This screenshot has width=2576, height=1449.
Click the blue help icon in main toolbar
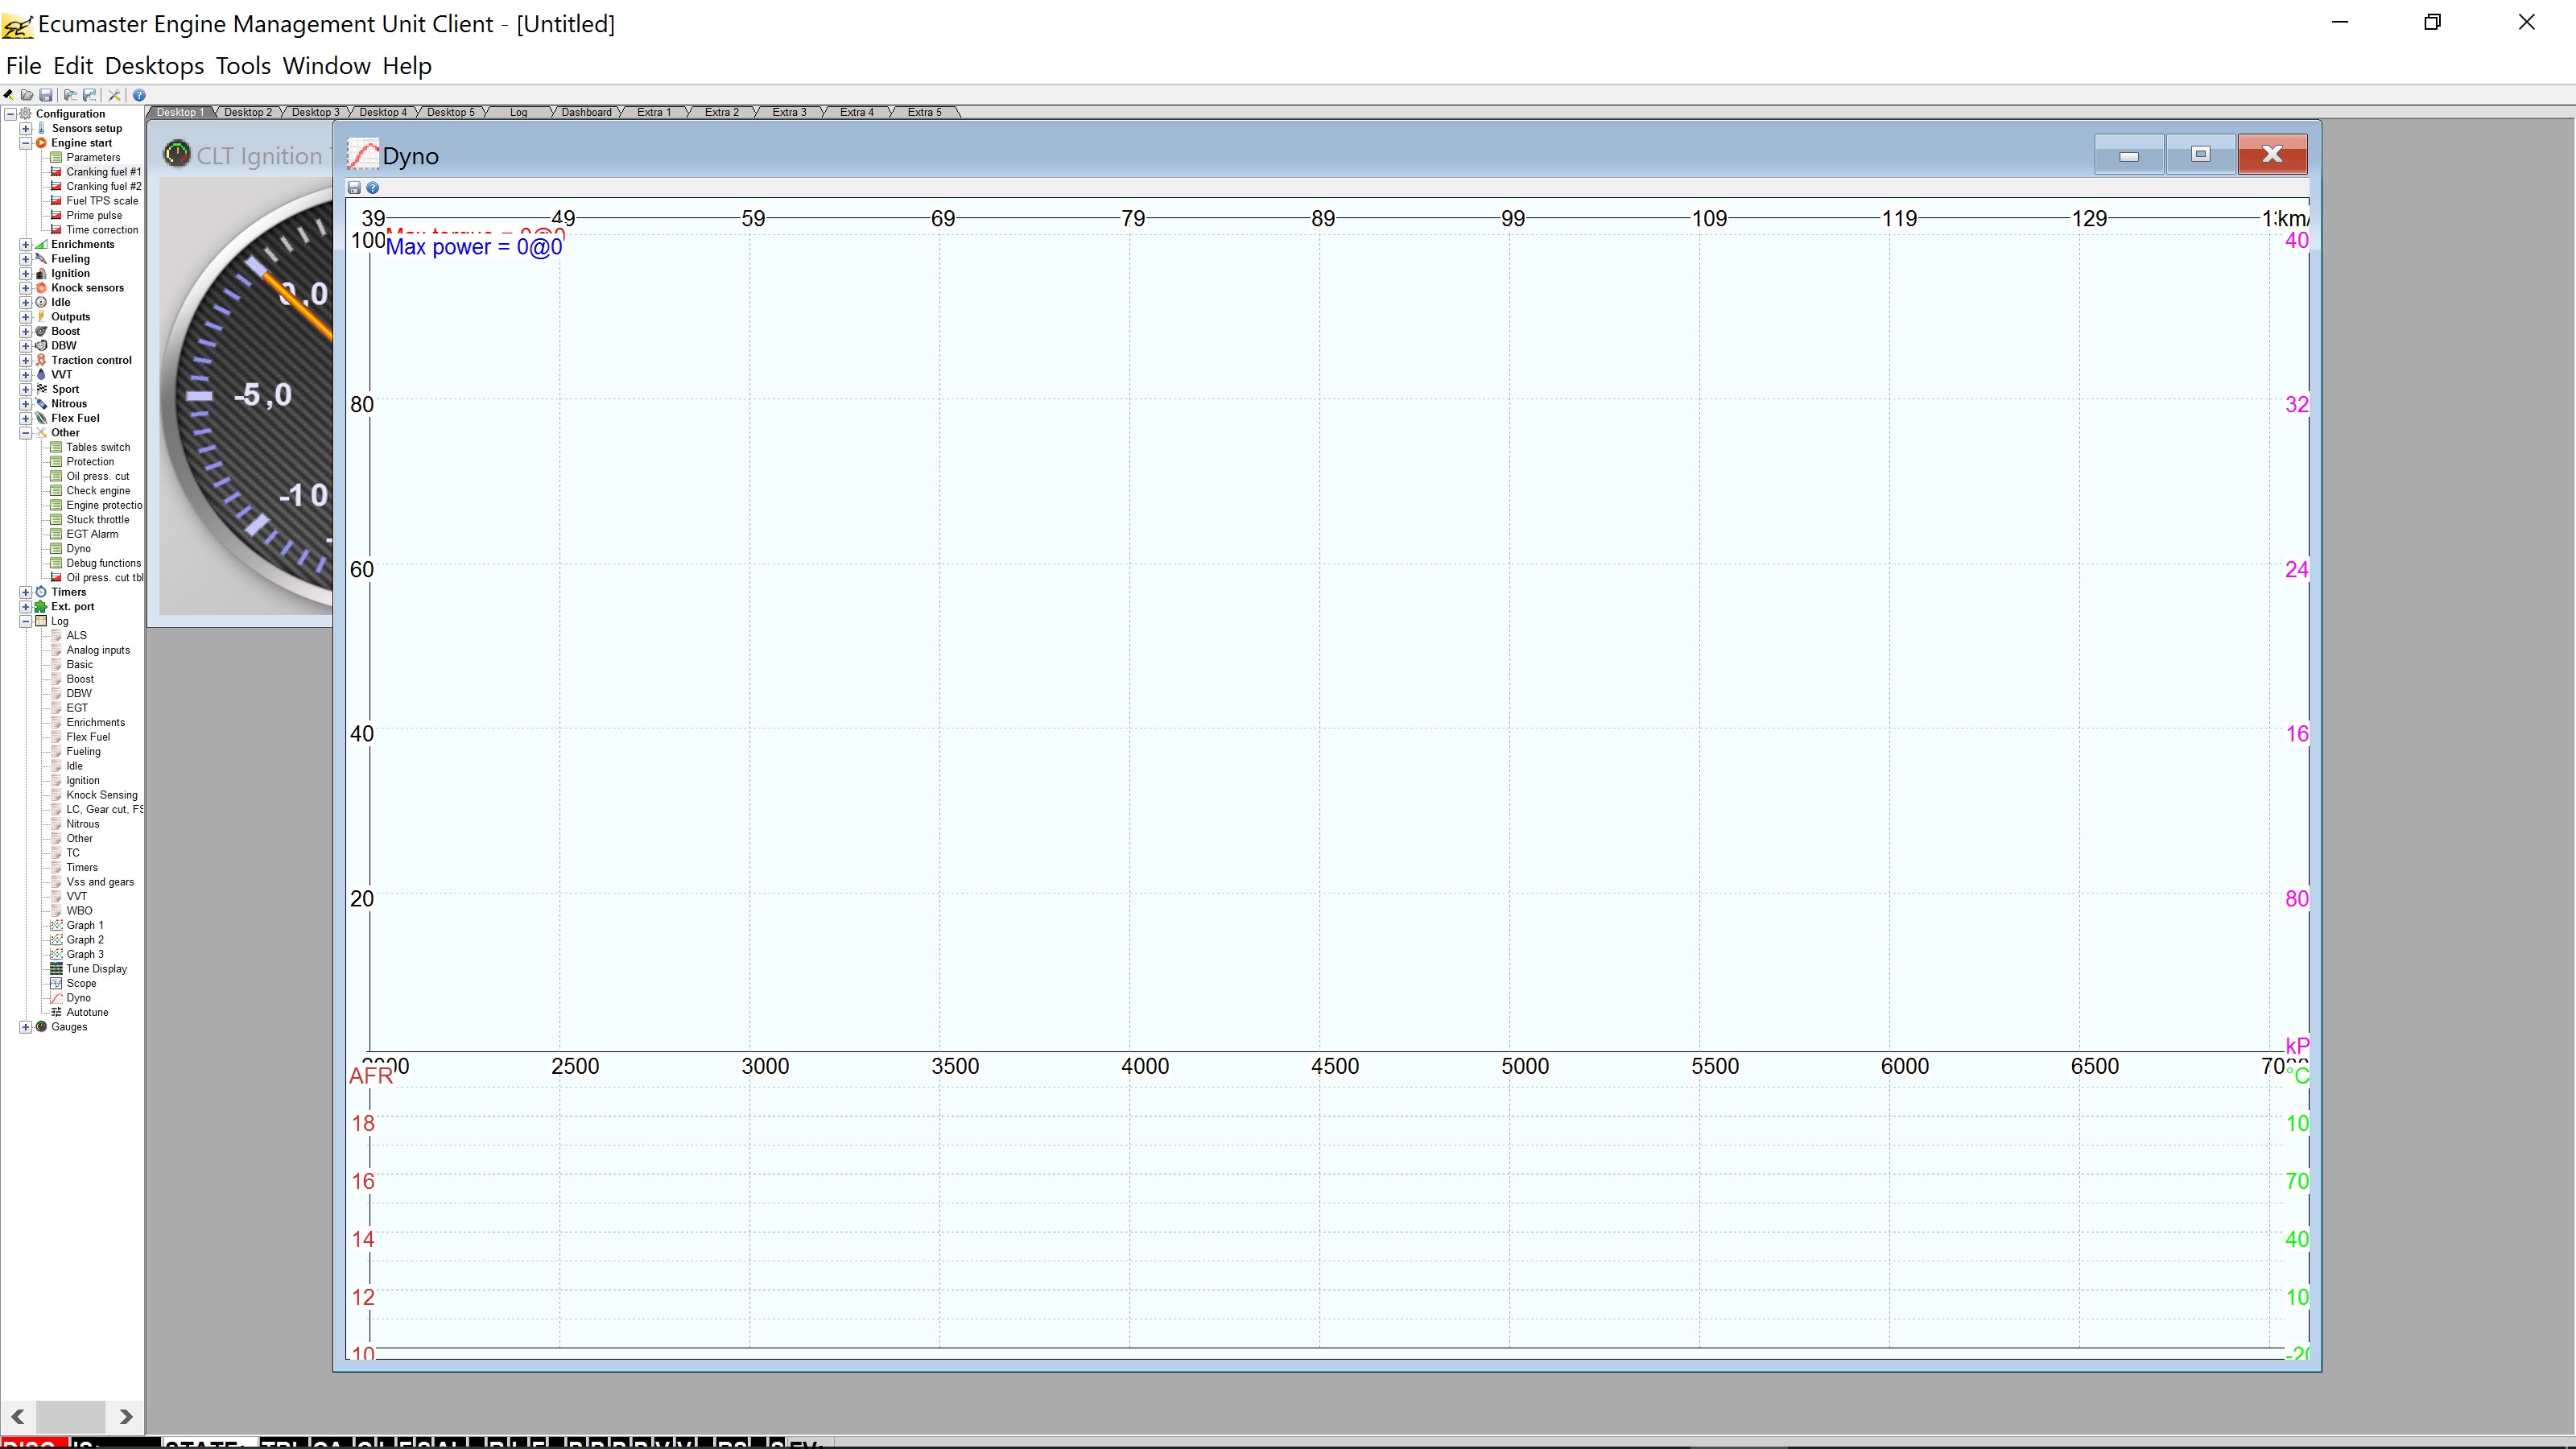(x=140, y=96)
